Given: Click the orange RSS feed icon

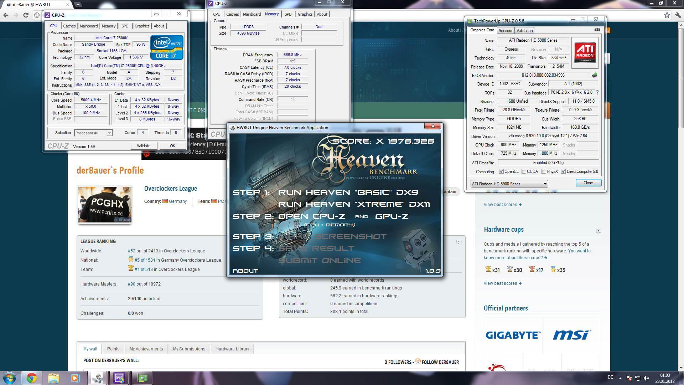Looking at the screenshot, I should click(x=608, y=30).
